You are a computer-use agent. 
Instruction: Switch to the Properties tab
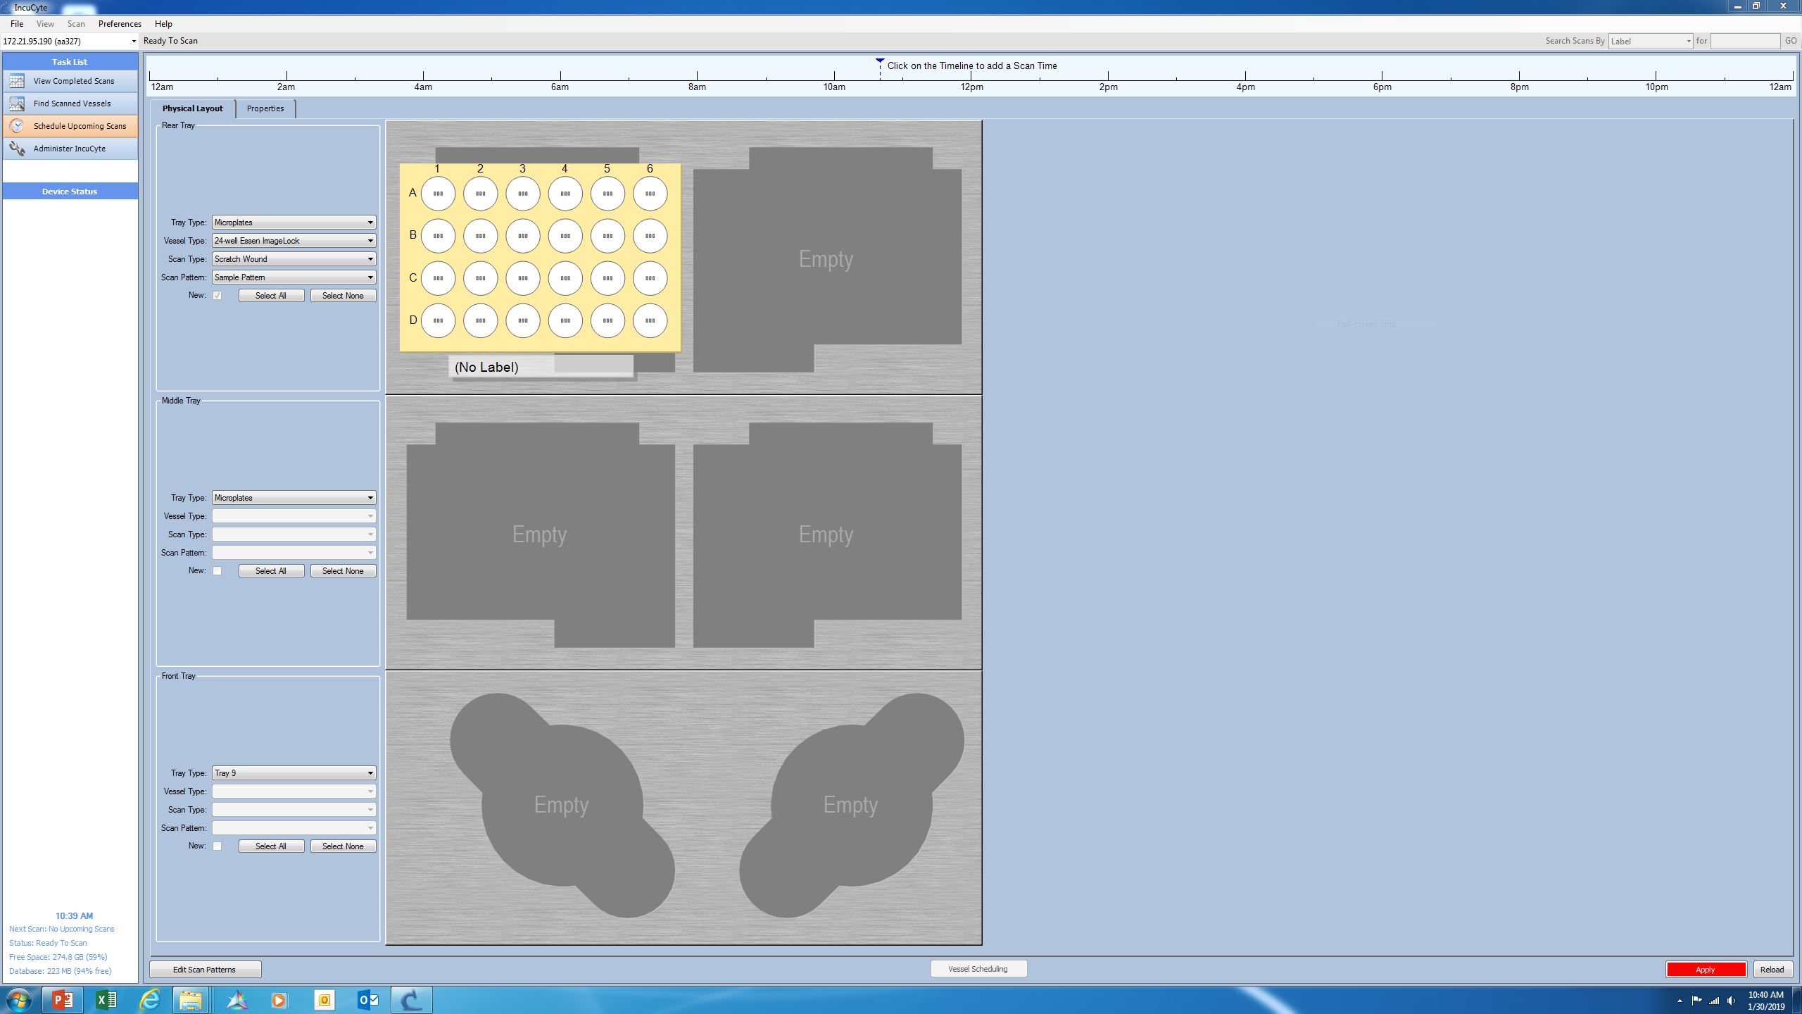click(x=265, y=108)
